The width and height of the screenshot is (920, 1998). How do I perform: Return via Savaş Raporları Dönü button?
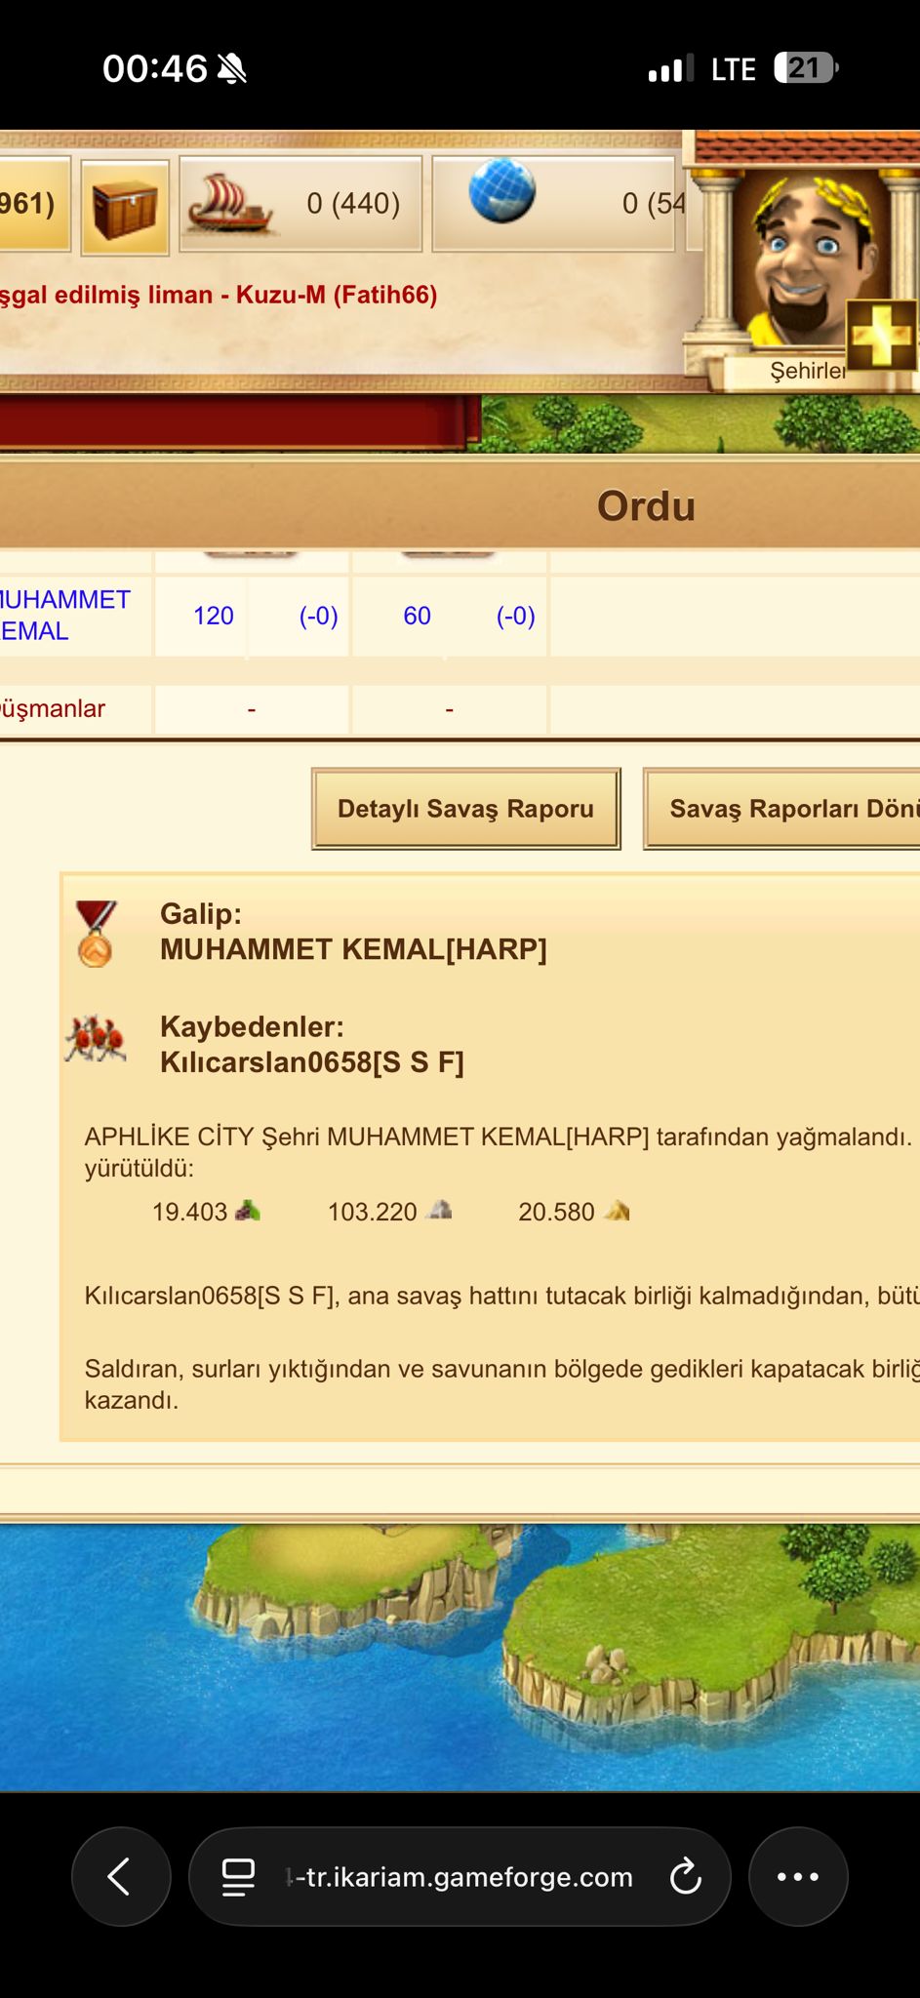pyautogui.click(x=781, y=809)
